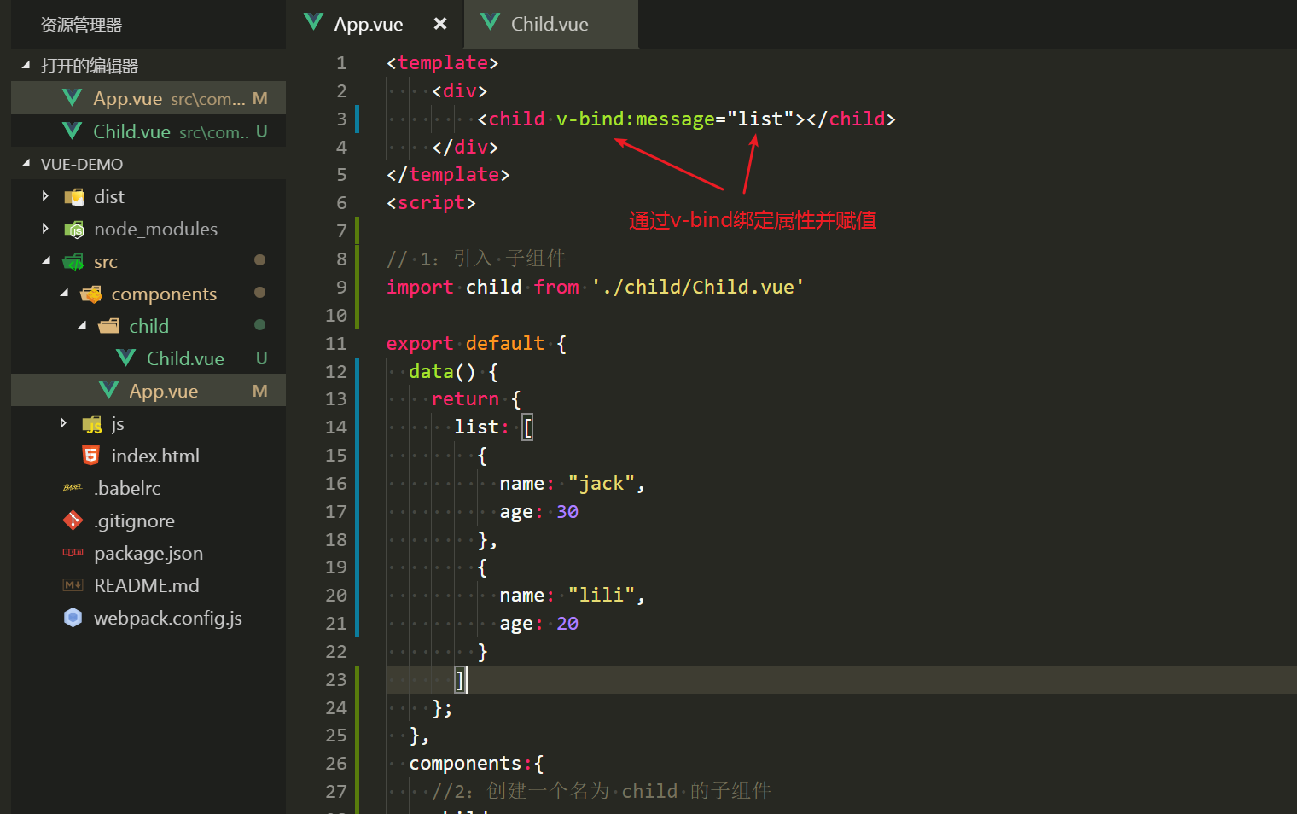Screen dimensions: 1297x814
Task: Click the Vue icon beside Child.vue in tree
Action: tap(126, 358)
